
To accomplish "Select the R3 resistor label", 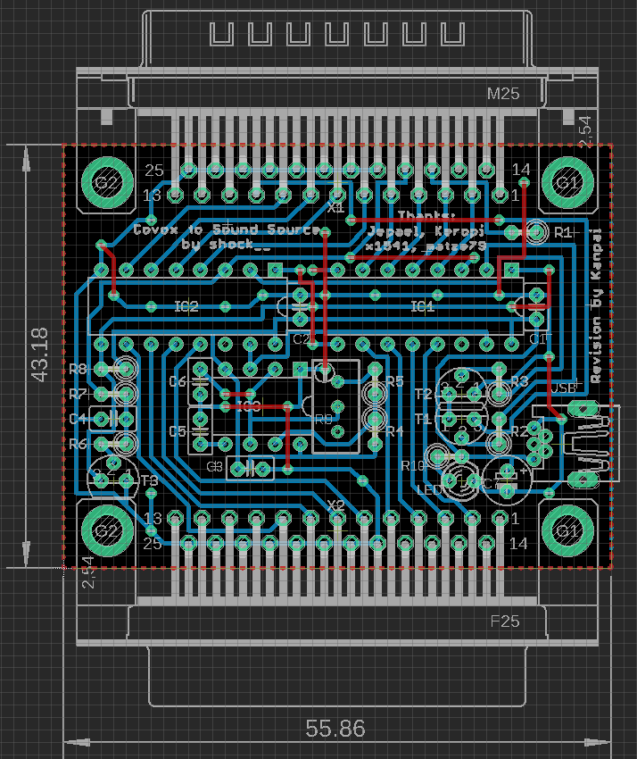I will 519,382.
